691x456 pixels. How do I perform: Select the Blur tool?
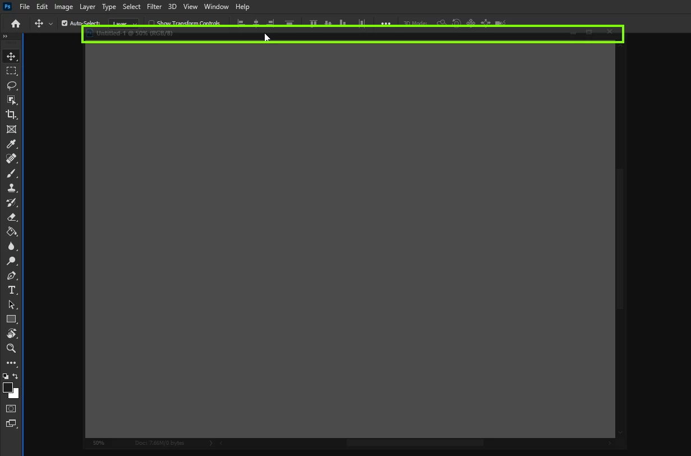pyautogui.click(x=11, y=246)
